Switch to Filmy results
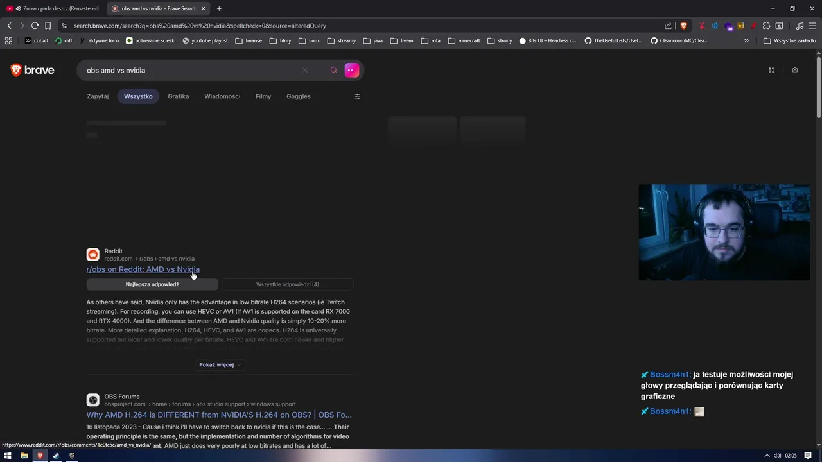 click(x=263, y=96)
